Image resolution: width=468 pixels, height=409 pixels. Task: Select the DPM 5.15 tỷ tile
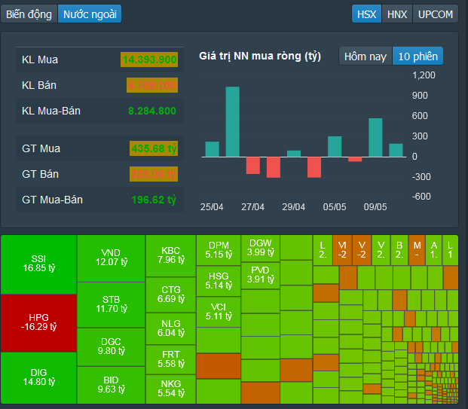point(219,250)
